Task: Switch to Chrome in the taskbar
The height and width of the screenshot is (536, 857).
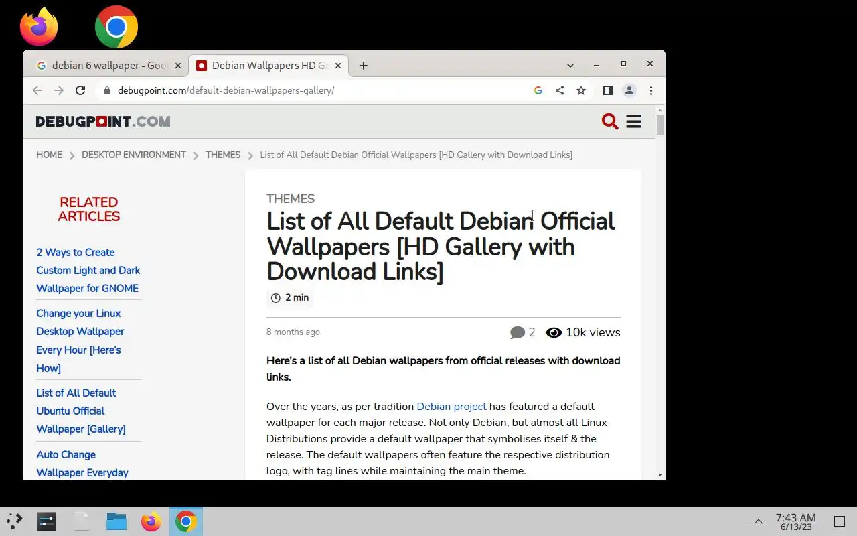Action: click(x=186, y=521)
